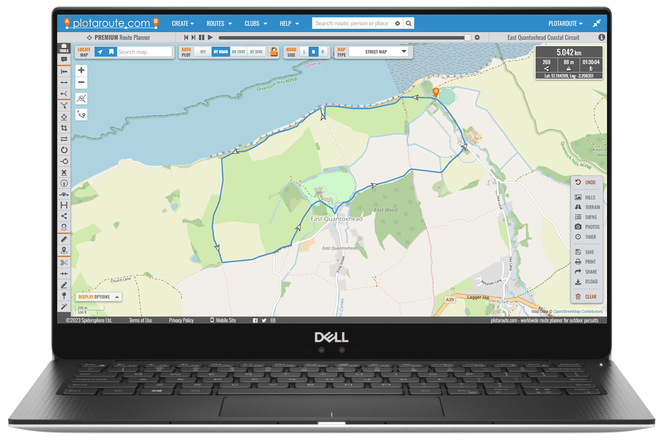
Task: Open playback settings gear icon
Action: pos(477,38)
